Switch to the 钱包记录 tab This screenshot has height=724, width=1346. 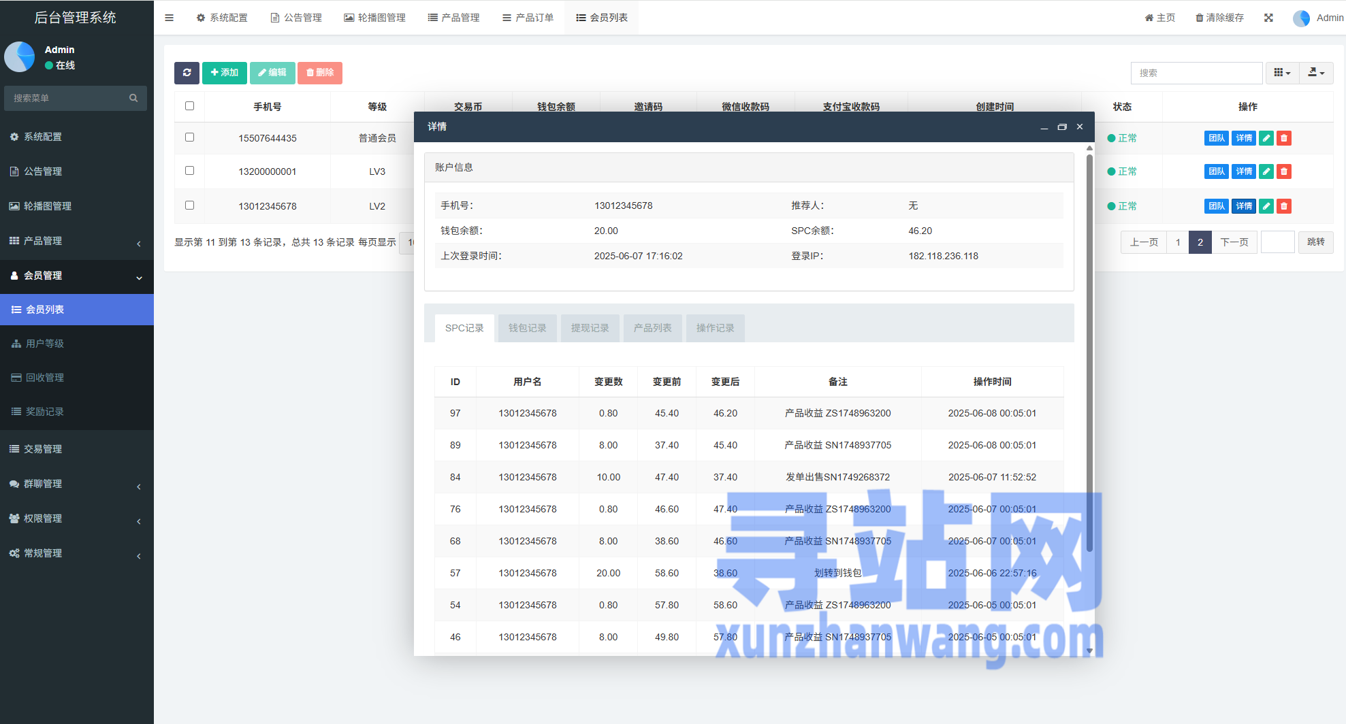pos(527,328)
